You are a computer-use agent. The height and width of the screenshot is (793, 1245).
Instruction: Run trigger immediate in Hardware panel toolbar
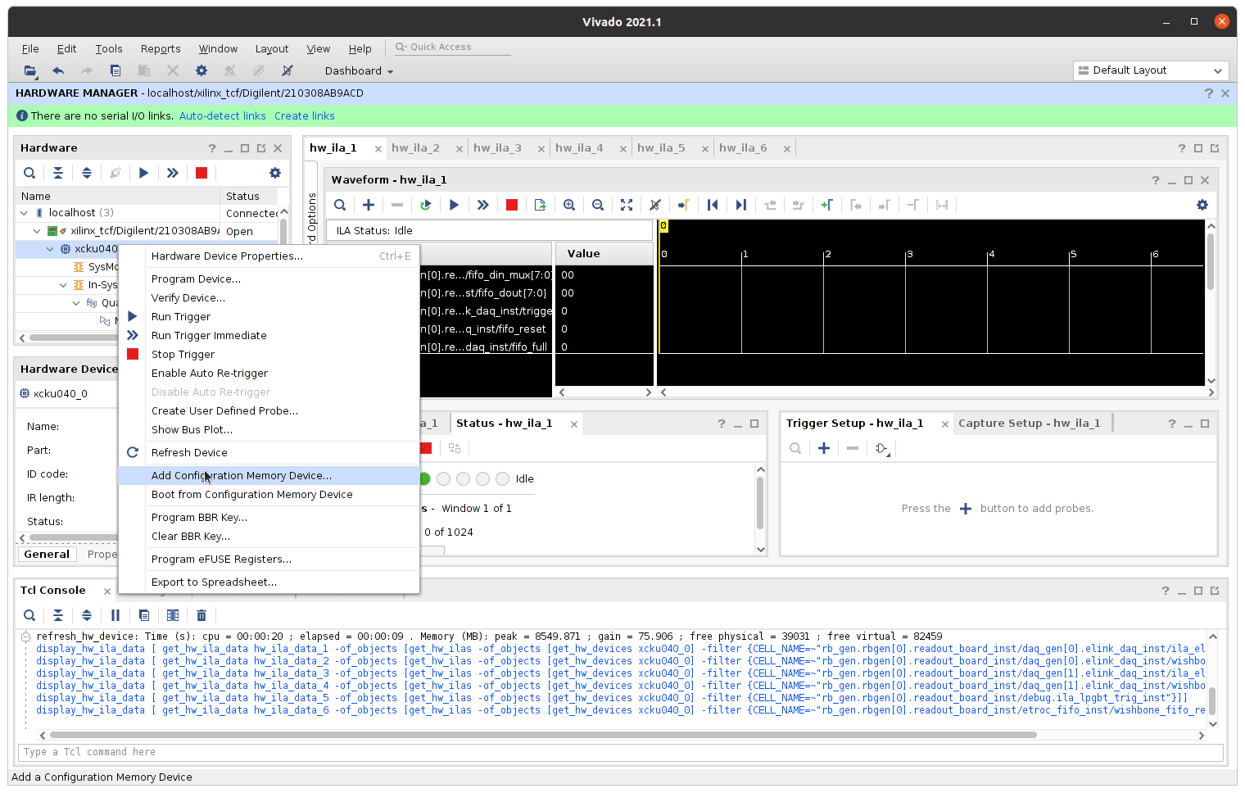(x=173, y=173)
